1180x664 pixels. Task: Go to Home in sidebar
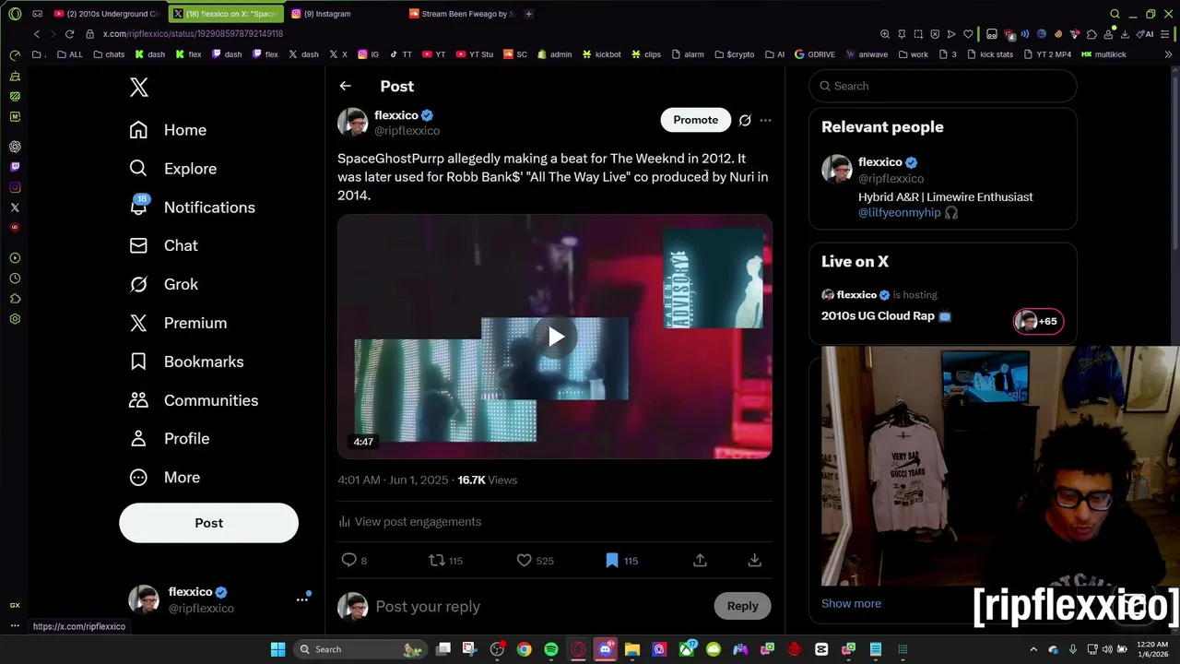click(x=168, y=130)
